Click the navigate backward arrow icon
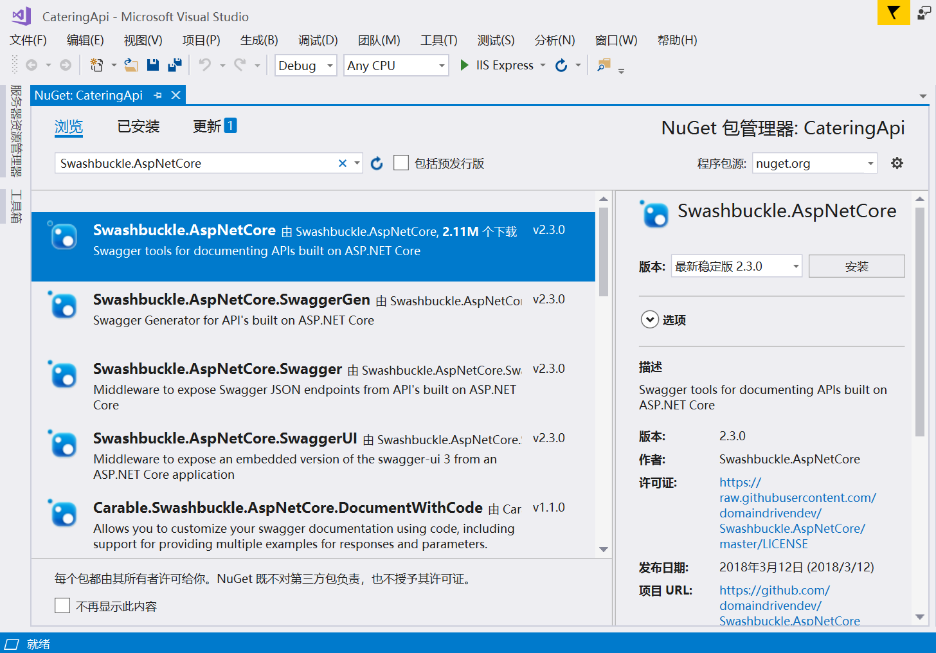The width and height of the screenshot is (936, 653). point(31,65)
